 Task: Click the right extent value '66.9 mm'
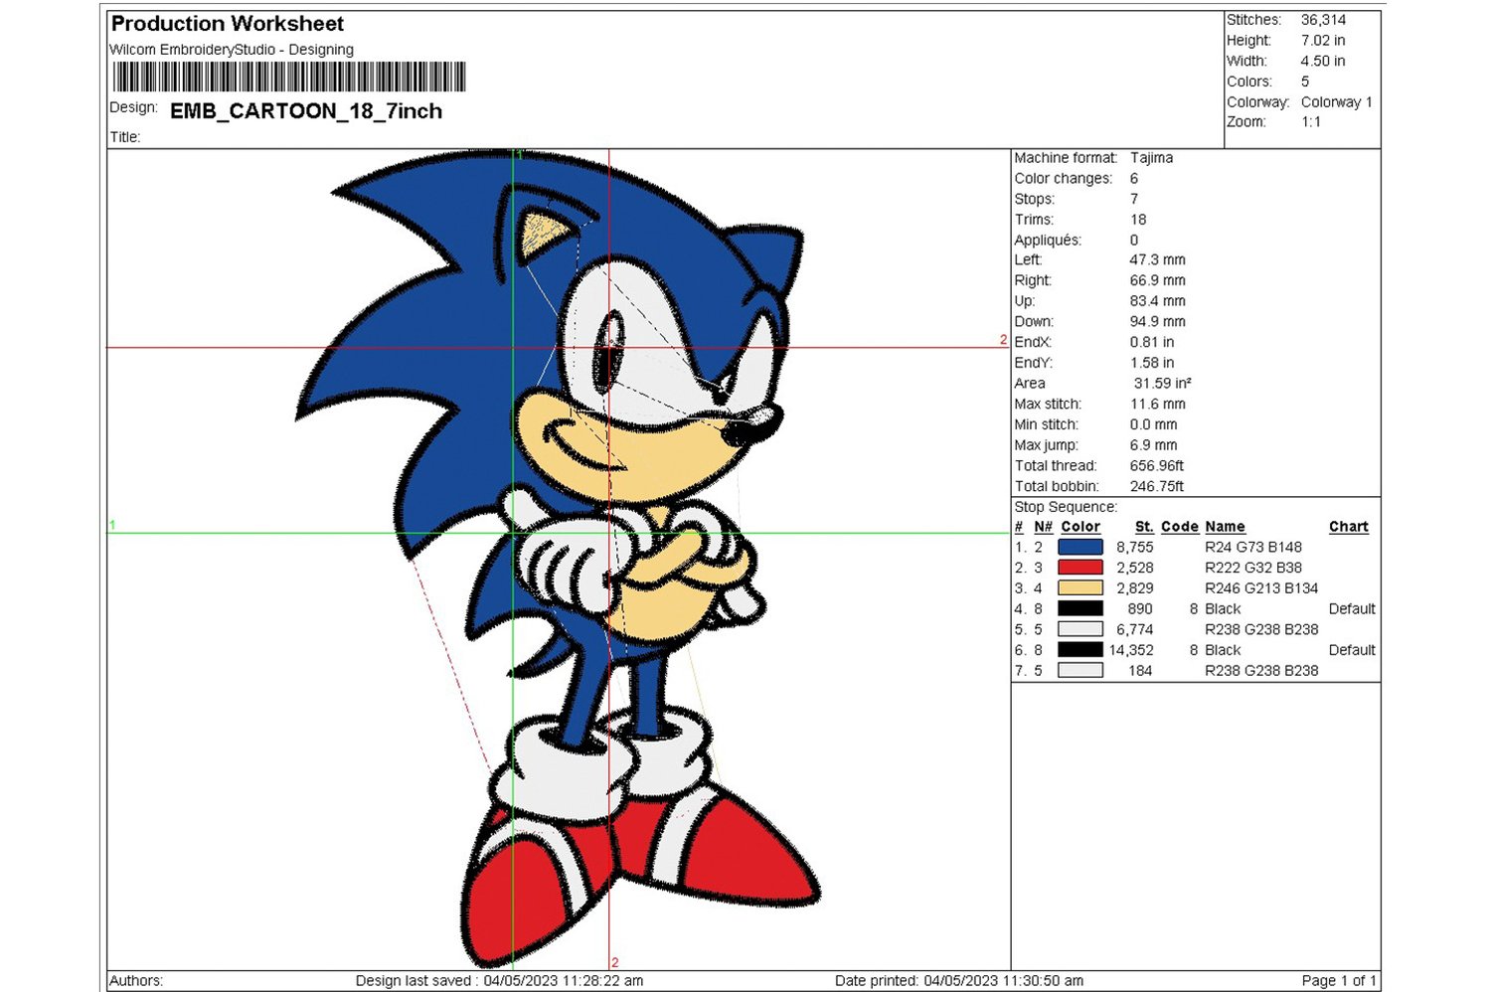(1157, 281)
